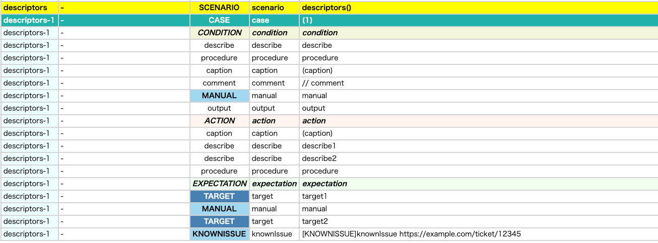The width and height of the screenshot is (658, 243).
Task: Select the yellow SCENARIO header cell
Action: coord(219,8)
